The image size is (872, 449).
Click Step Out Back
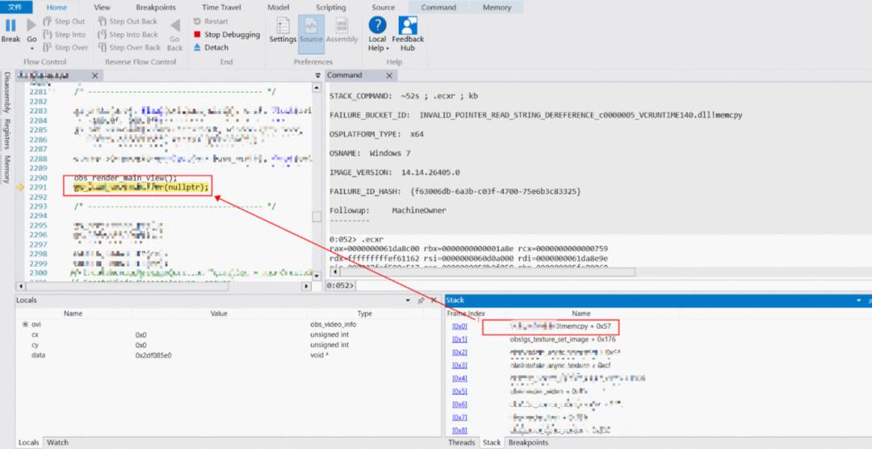(x=128, y=21)
